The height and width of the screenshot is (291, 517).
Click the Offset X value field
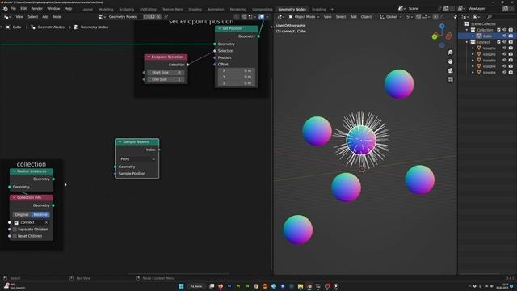[236, 70]
